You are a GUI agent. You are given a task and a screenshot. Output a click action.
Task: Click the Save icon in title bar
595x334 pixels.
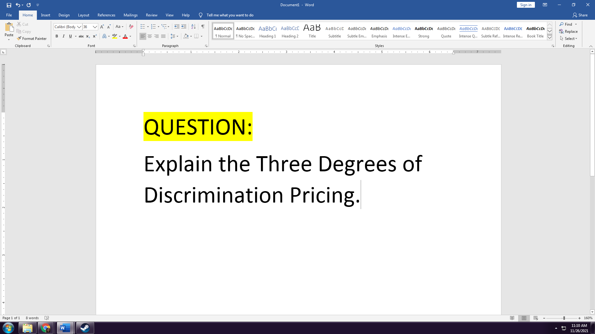(9, 5)
